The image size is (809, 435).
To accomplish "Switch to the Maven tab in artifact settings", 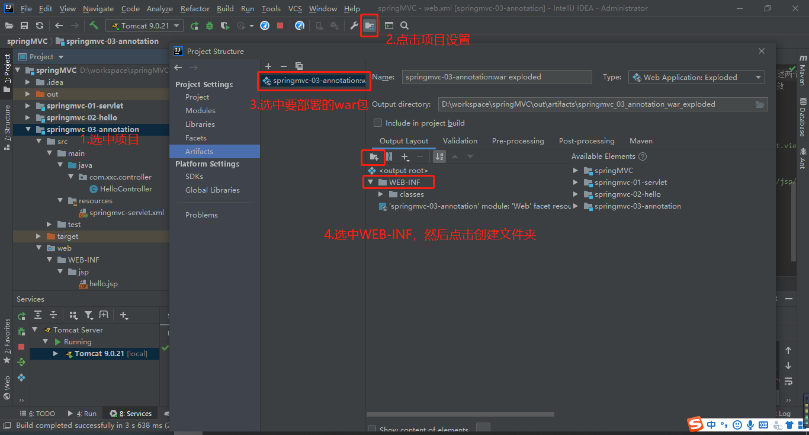I will pos(641,141).
